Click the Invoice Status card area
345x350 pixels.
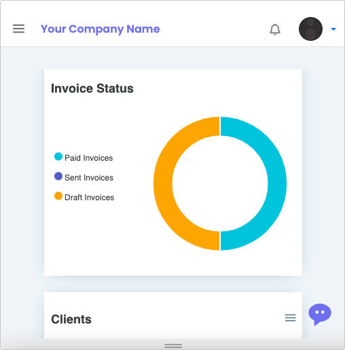click(173, 172)
